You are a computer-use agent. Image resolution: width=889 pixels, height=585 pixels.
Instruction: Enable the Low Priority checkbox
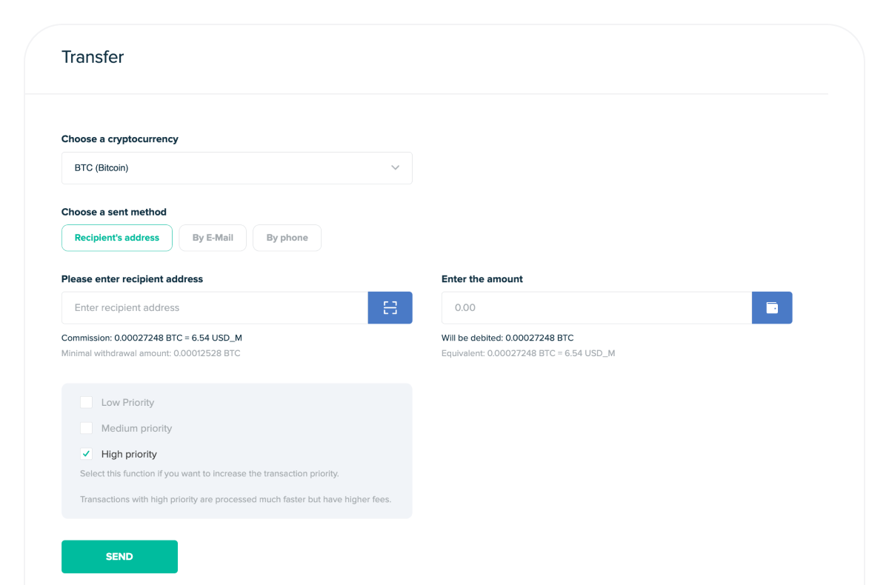(86, 402)
